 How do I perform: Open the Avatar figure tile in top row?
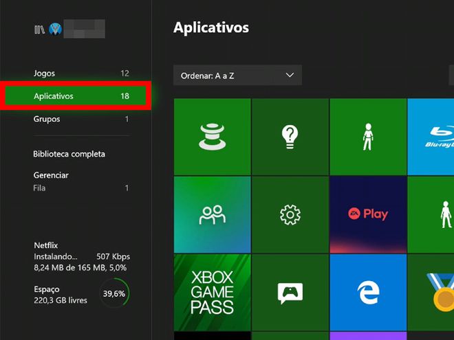(x=368, y=137)
